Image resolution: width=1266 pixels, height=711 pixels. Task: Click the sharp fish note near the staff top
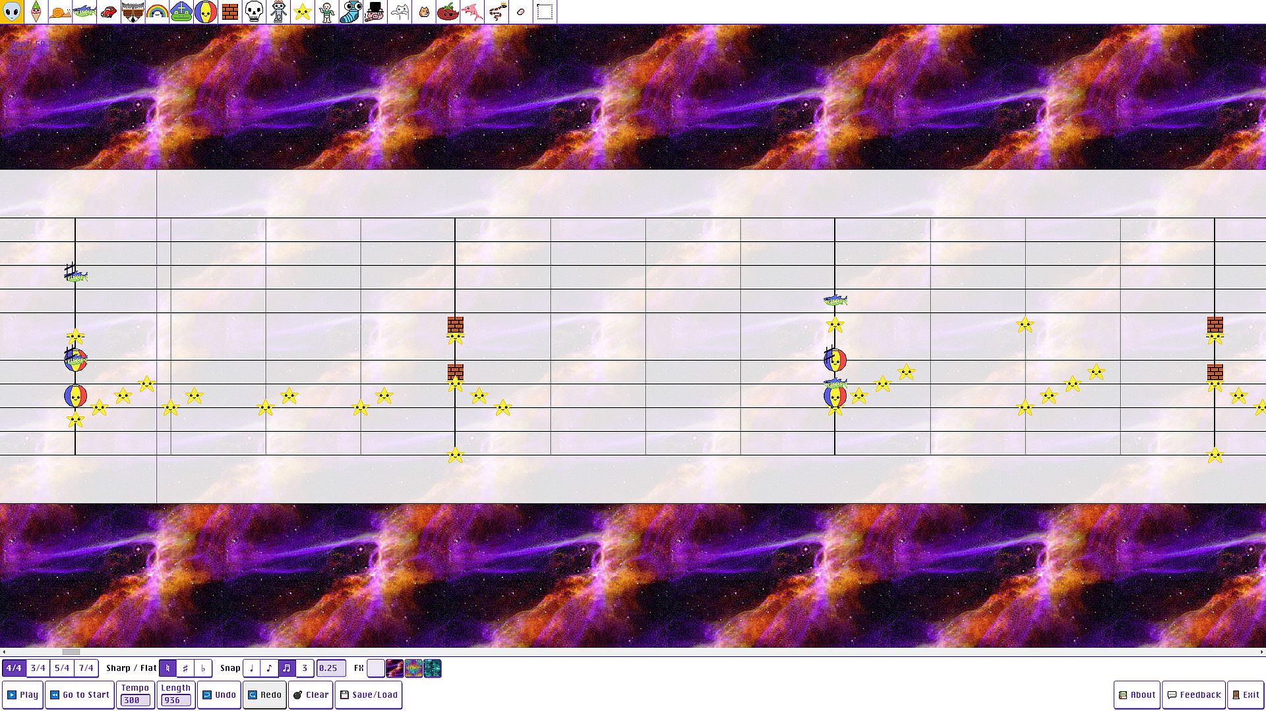pyautogui.click(x=75, y=274)
